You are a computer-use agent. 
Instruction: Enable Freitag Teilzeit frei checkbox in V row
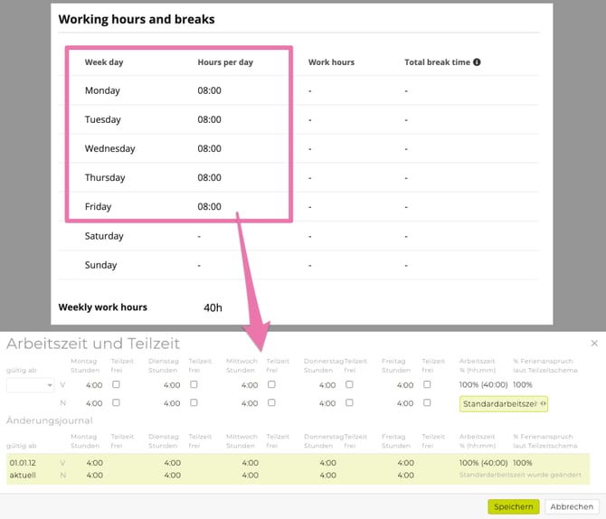(427, 385)
